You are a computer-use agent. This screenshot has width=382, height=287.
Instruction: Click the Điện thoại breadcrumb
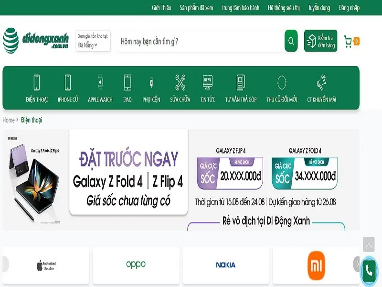[32, 120]
